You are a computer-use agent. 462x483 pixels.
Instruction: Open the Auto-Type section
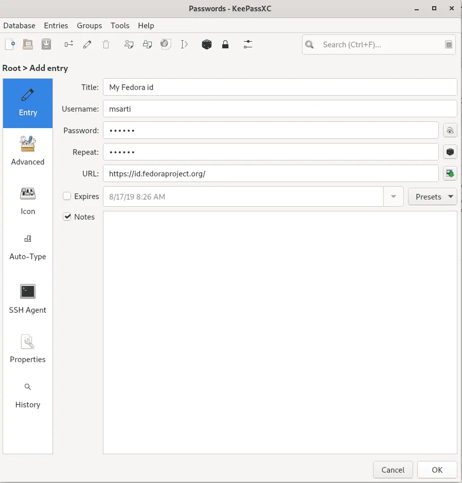[x=28, y=247]
